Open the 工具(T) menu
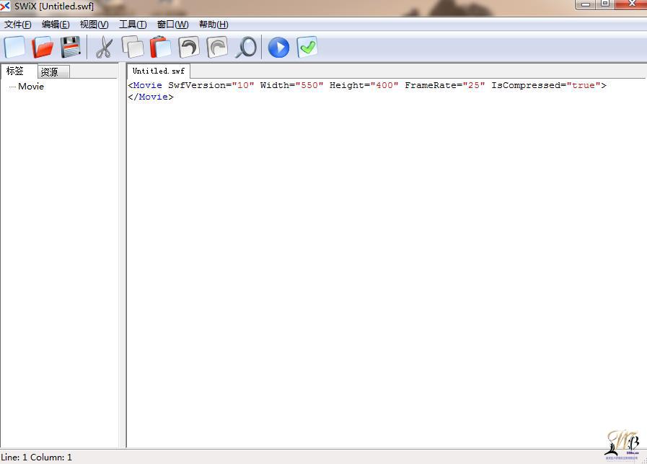The width and height of the screenshot is (647, 464). pyautogui.click(x=133, y=25)
